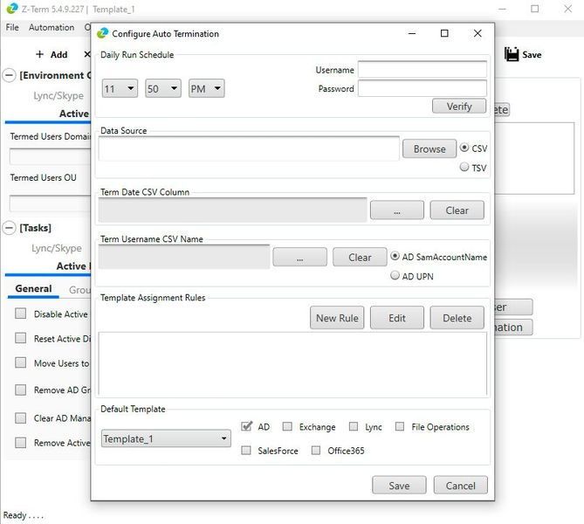Select AD SamAccountName radio option

pos(395,256)
